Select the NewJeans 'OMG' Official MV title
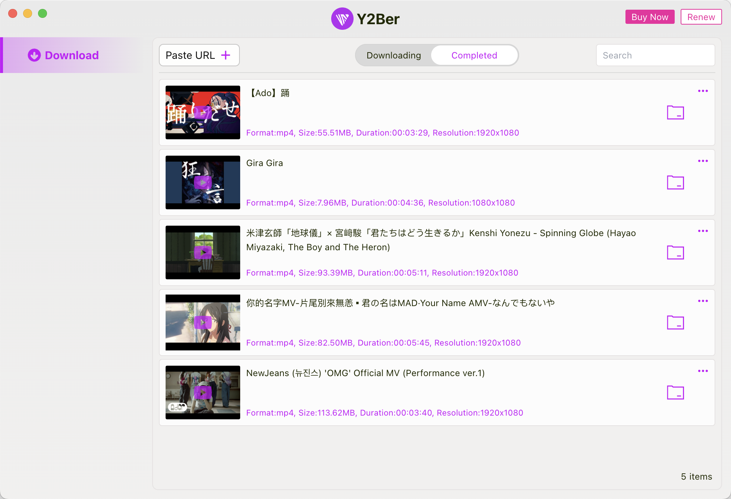This screenshot has width=731, height=499. [365, 373]
